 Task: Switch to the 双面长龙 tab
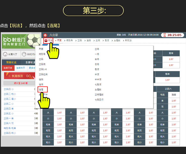point(11,62)
